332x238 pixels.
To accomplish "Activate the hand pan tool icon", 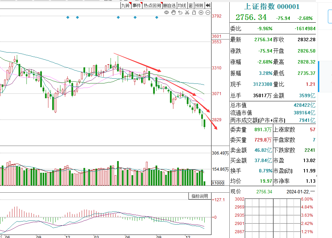I will click(173, 12).
